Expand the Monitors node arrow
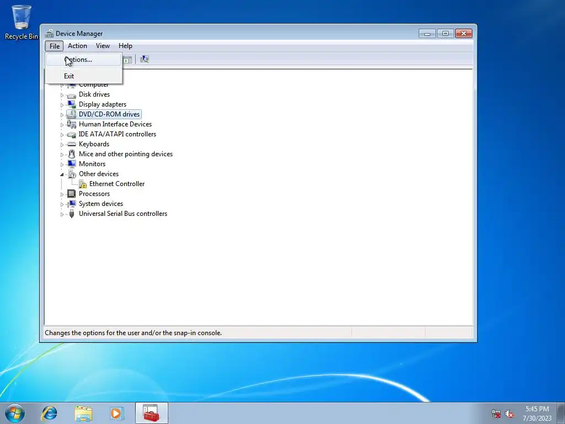The image size is (565, 424). [x=62, y=165]
